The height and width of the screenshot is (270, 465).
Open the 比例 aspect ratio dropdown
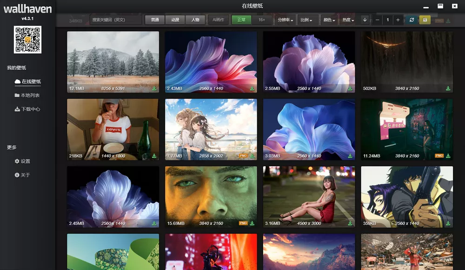(x=306, y=20)
